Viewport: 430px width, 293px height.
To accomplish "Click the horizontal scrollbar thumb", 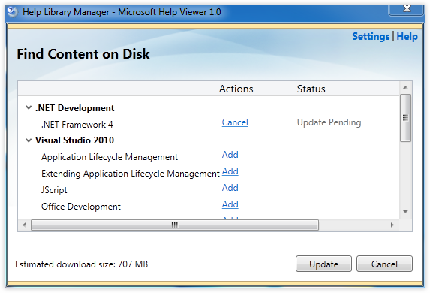I will [175, 225].
